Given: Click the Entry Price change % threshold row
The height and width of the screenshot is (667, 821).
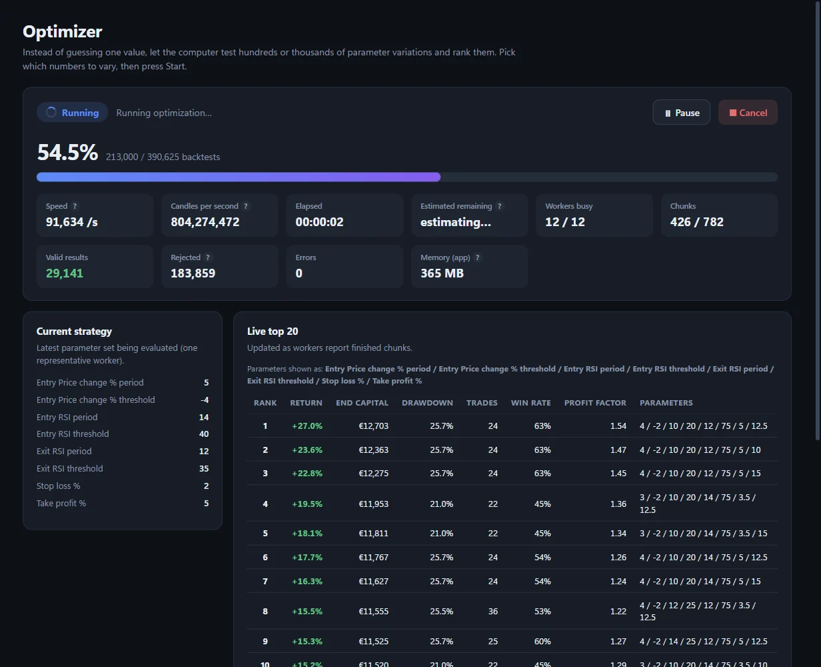Looking at the screenshot, I should tap(123, 400).
